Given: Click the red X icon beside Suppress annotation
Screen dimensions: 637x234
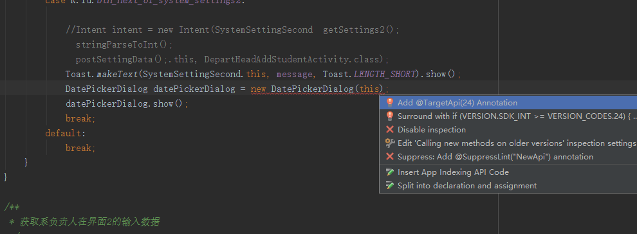Looking at the screenshot, I should [389, 157].
